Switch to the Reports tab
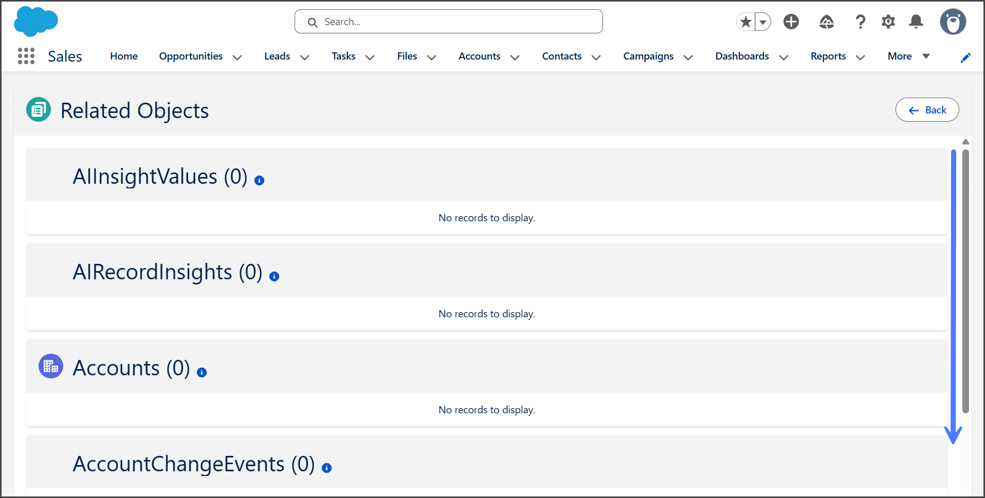Screen dimensions: 985x498 point(828,56)
